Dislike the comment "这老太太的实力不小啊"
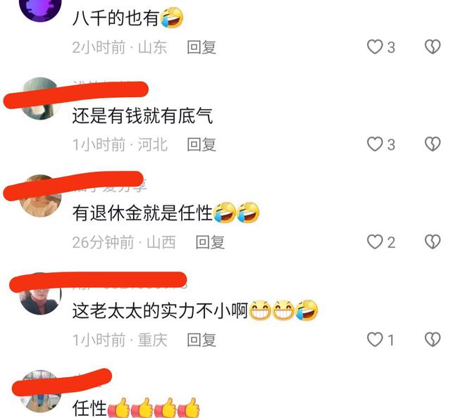465x418 pixels. (433, 339)
